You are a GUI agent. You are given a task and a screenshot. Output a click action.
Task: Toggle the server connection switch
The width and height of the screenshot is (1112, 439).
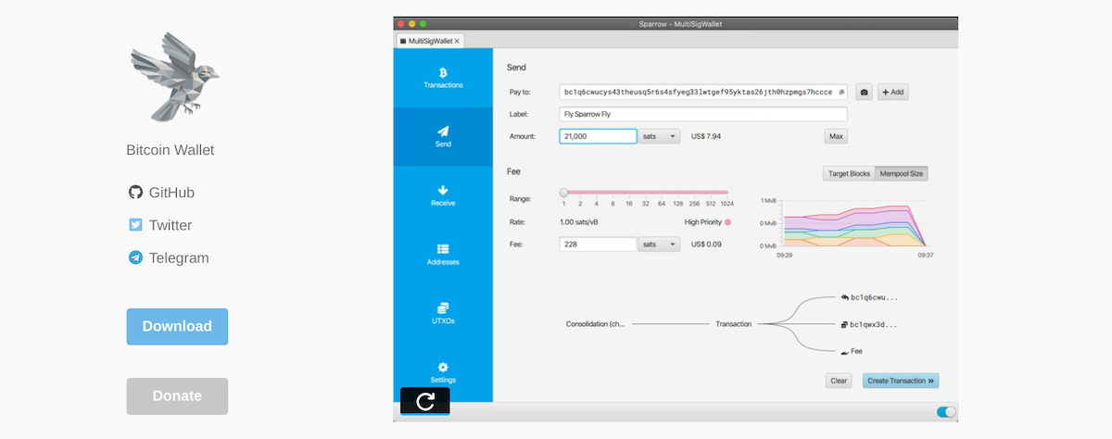tap(946, 412)
